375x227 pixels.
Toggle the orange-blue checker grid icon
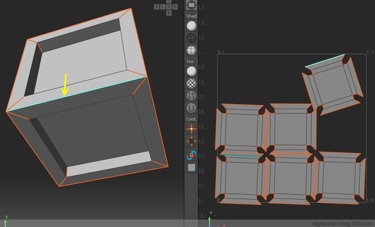[192, 168]
